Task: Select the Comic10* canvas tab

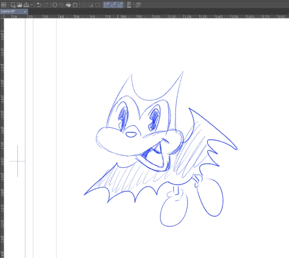Action: click(14, 11)
